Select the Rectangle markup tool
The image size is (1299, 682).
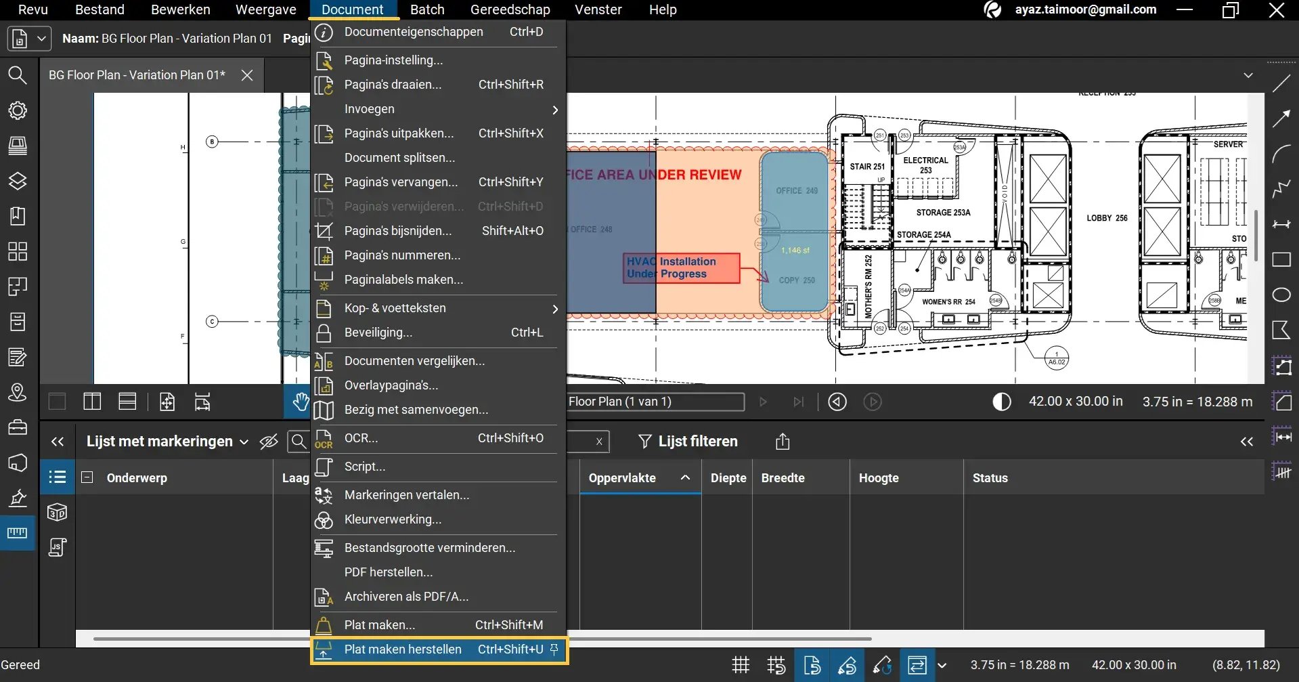(1281, 259)
